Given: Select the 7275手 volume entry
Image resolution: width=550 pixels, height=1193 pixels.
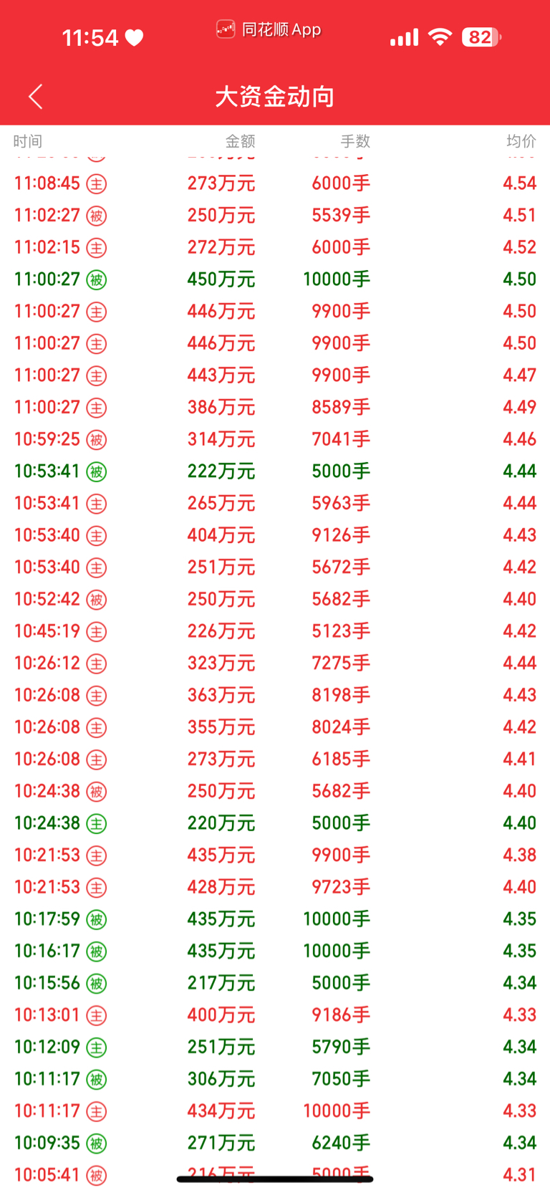Looking at the screenshot, I should click(341, 663).
